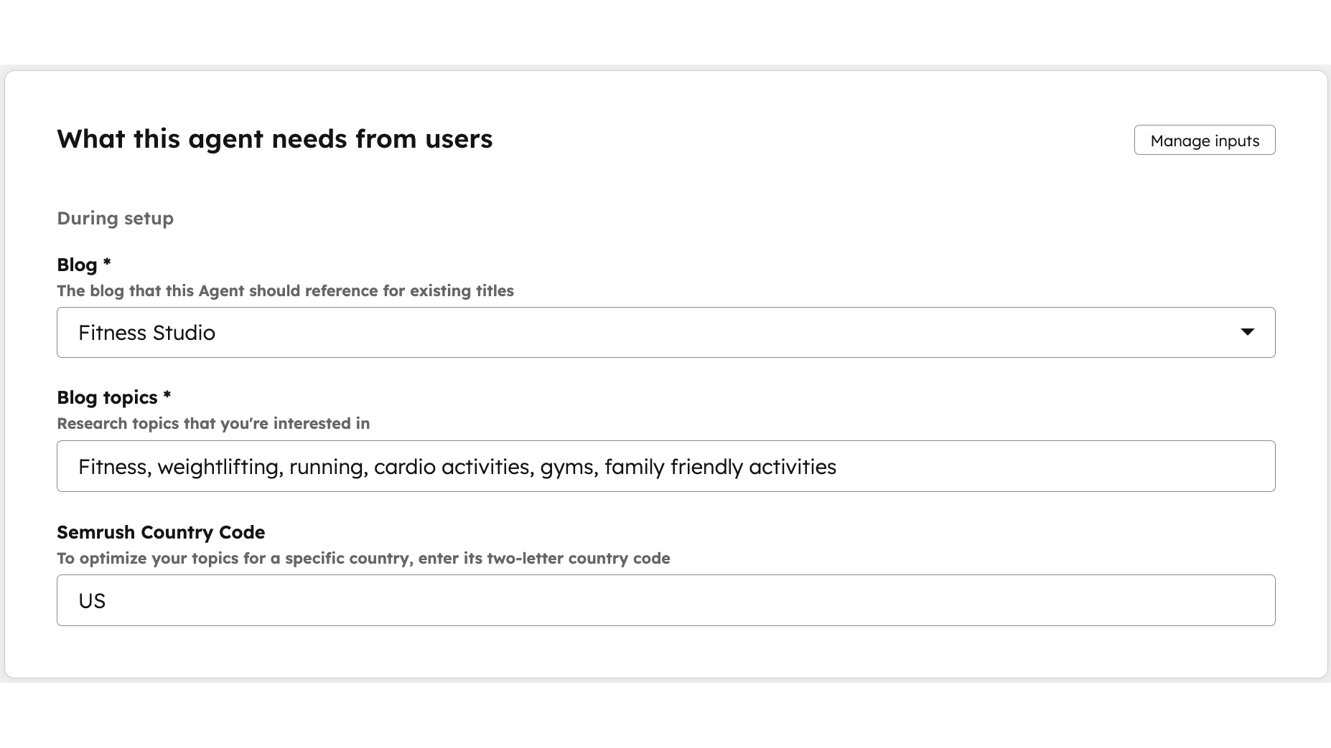The width and height of the screenshot is (1331, 748).
Task: Click the Manage inputs button
Action: pos(1205,140)
